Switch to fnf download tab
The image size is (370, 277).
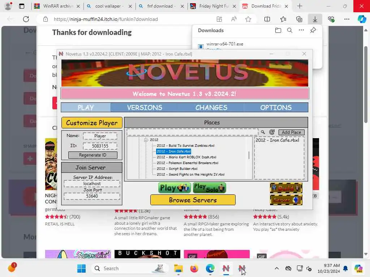tap(162, 6)
